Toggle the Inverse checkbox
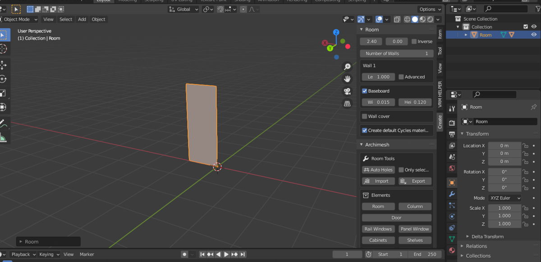The image size is (541, 262). (x=414, y=41)
